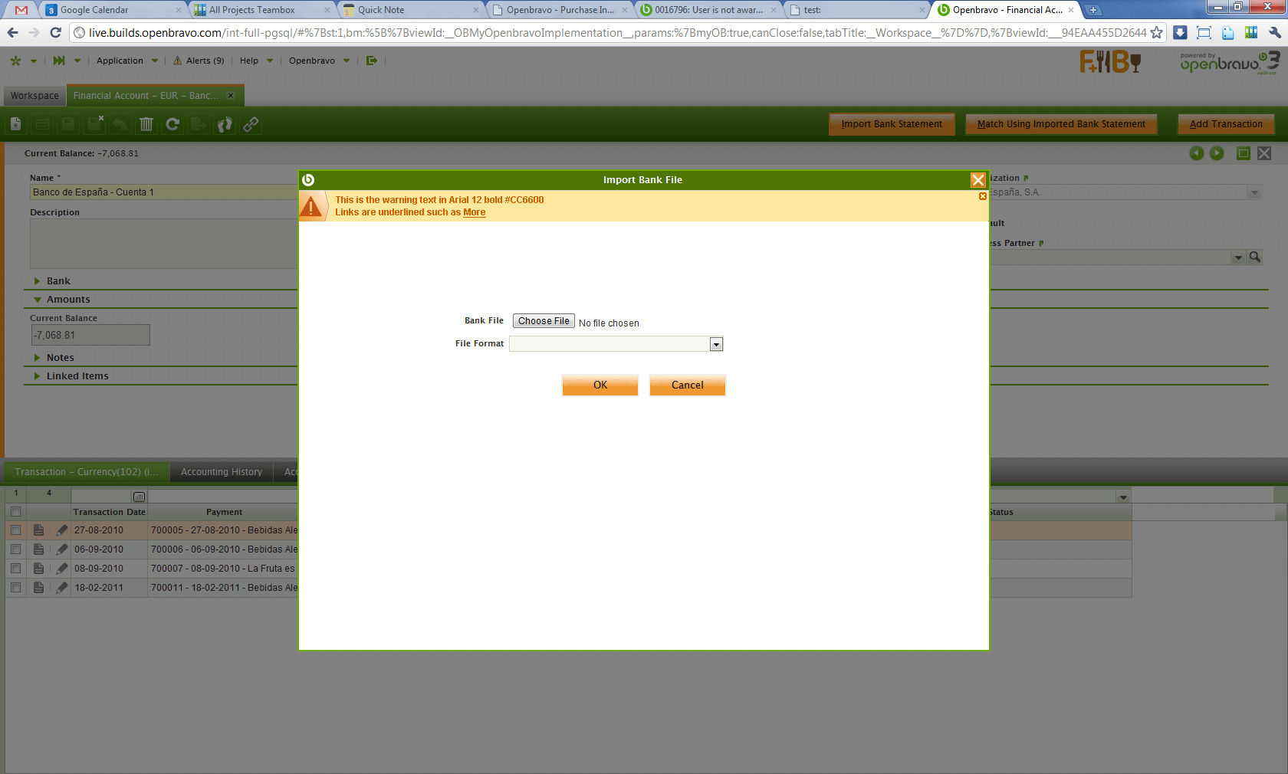Open the Status filter dropdown in grid
1288x774 pixels.
[1124, 497]
